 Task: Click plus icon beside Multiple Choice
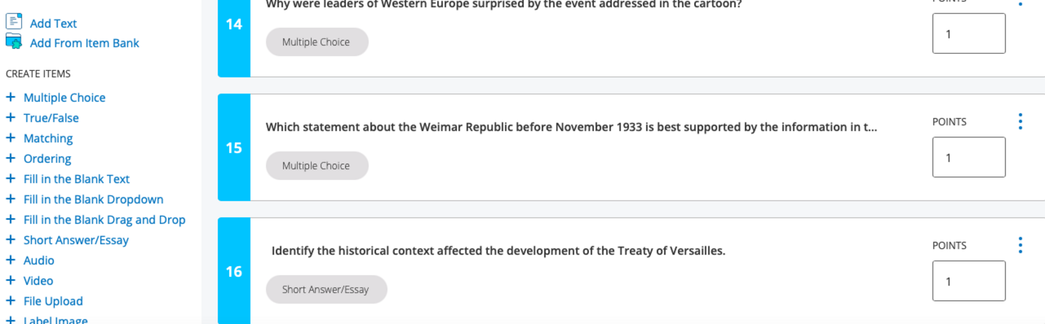pos(11,97)
